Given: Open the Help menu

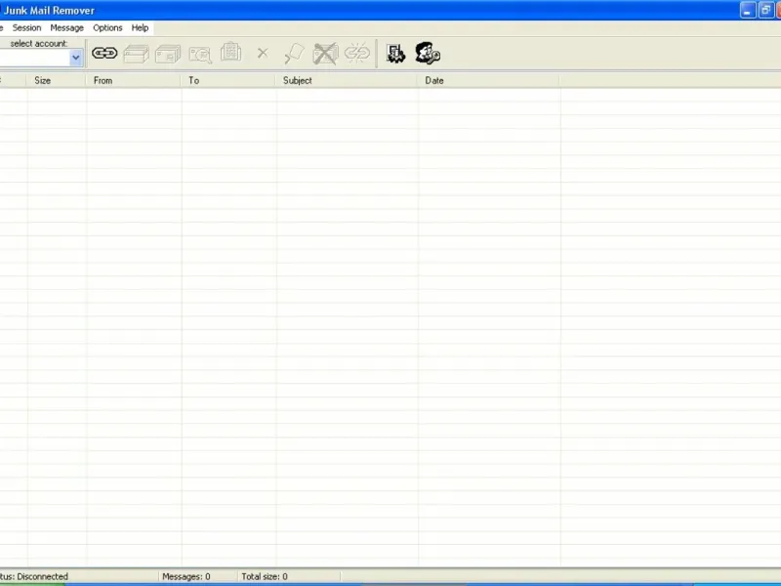Looking at the screenshot, I should point(140,28).
